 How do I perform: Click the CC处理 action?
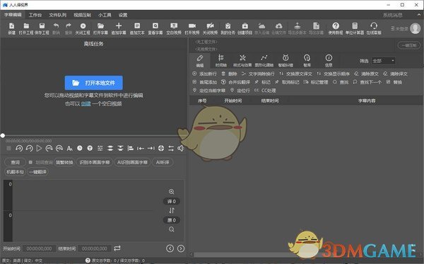[265, 91]
